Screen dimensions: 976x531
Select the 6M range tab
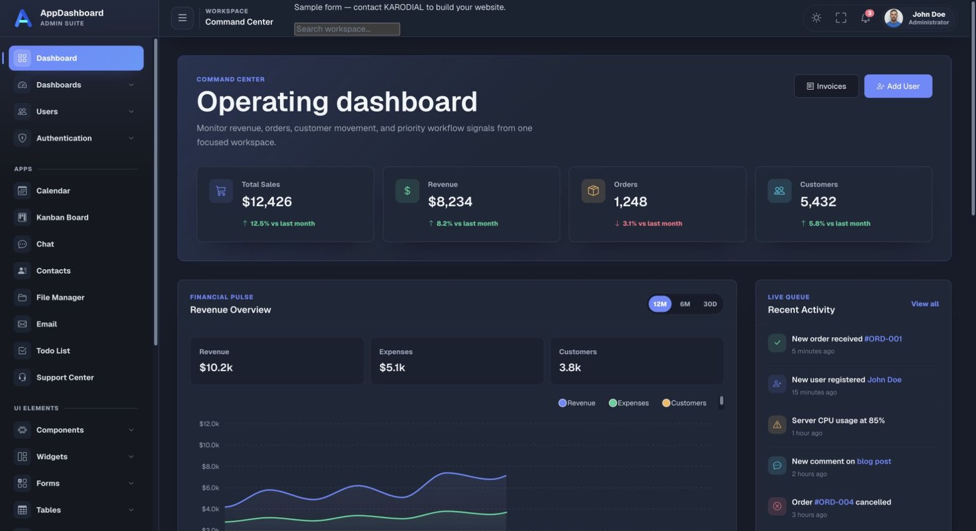click(685, 304)
